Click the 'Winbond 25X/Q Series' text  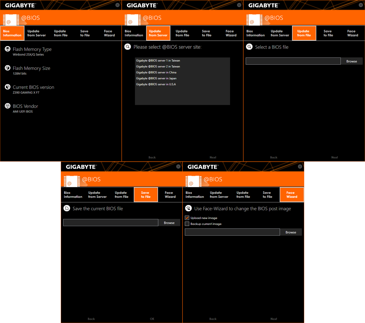(x=28, y=54)
